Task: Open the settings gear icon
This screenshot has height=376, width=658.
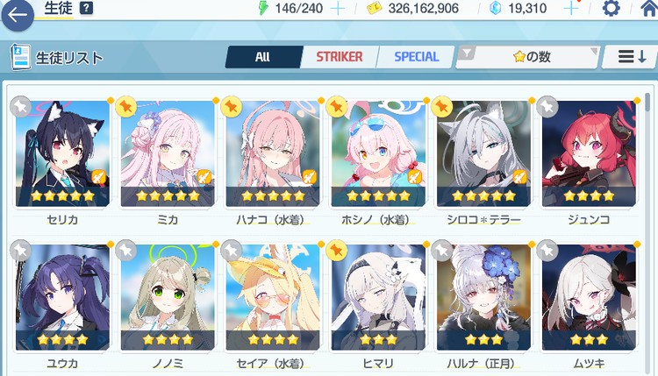Action: tap(611, 9)
